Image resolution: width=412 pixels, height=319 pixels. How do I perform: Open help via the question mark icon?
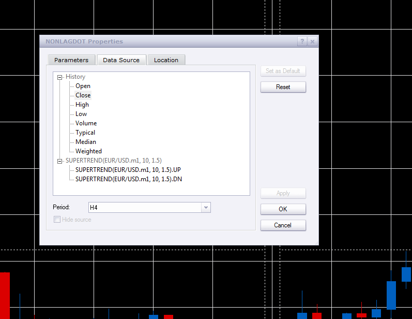click(x=302, y=41)
